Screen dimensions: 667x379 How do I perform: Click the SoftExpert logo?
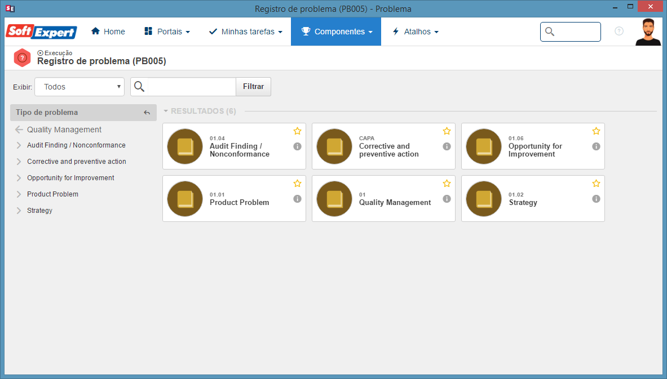pyautogui.click(x=41, y=32)
